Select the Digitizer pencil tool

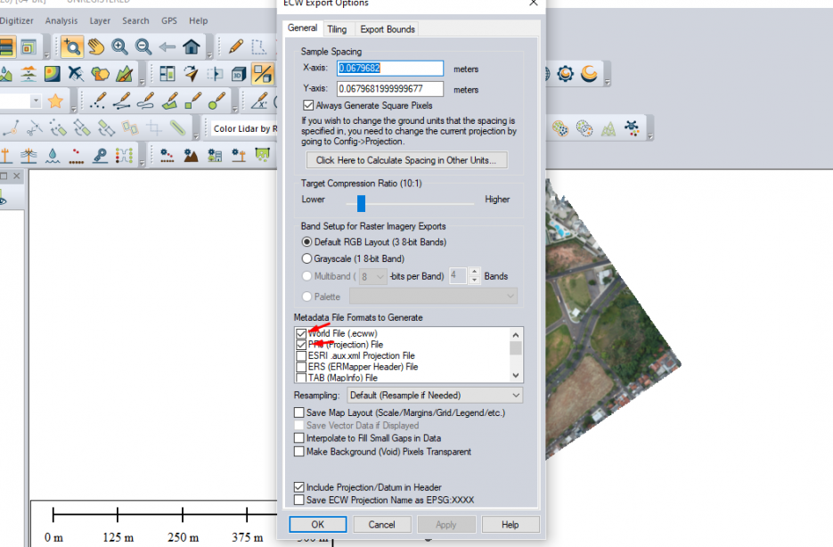click(235, 47)
